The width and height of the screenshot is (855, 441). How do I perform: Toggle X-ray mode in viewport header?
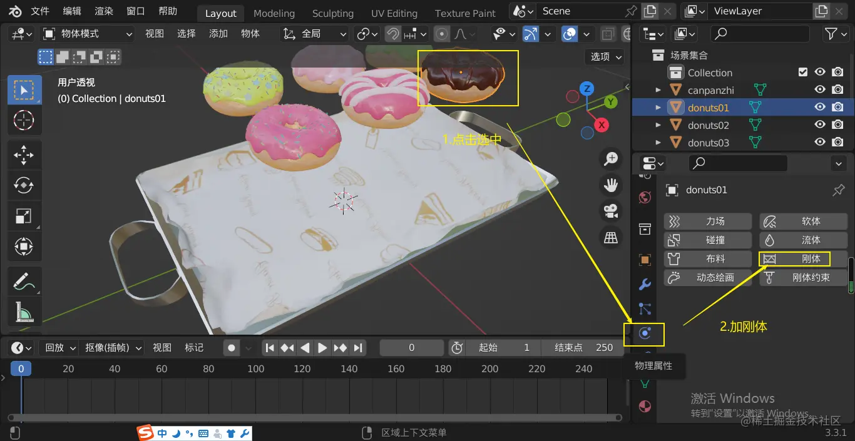click(x=608, y=34)
